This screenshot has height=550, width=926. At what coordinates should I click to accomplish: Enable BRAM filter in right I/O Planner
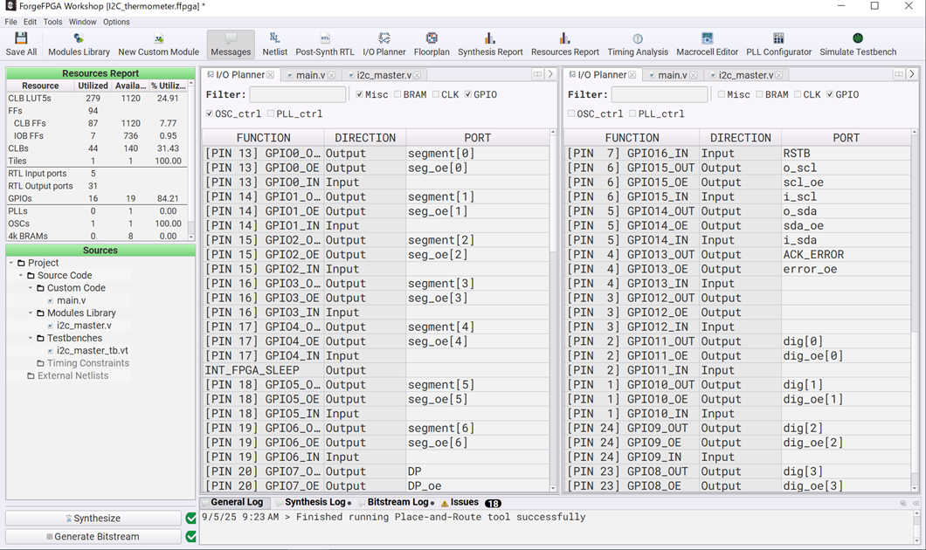point(760,94)
